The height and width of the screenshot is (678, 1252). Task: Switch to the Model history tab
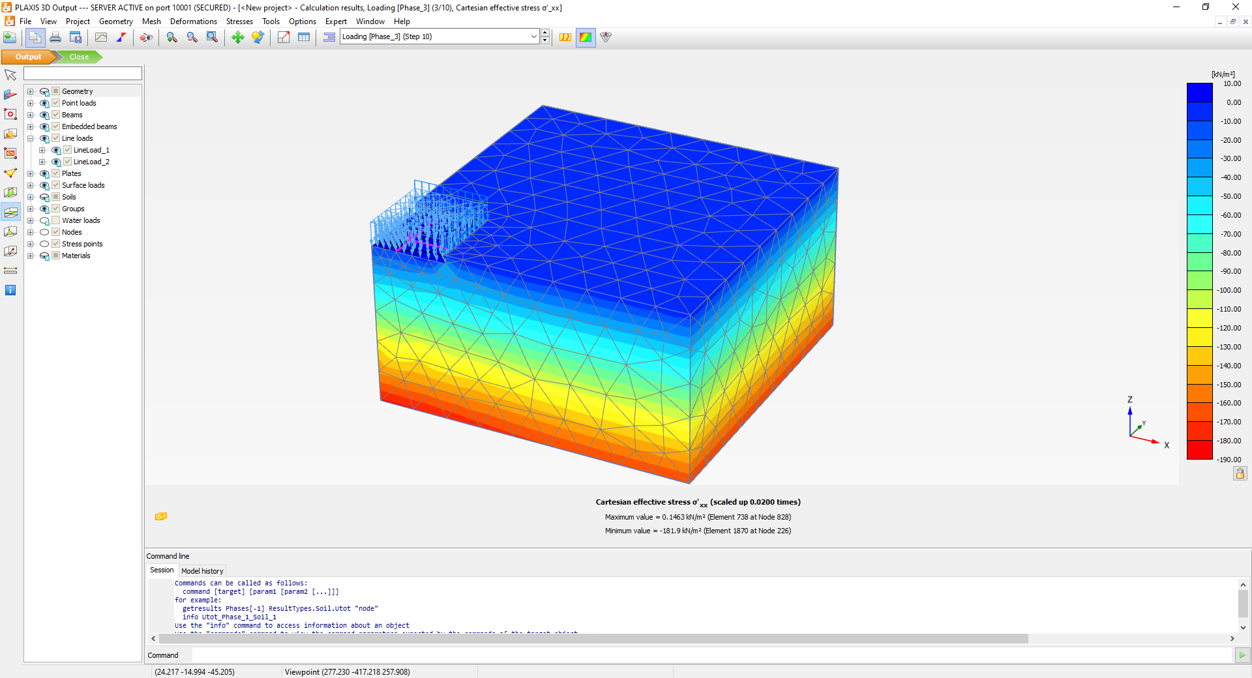(202, 571)
